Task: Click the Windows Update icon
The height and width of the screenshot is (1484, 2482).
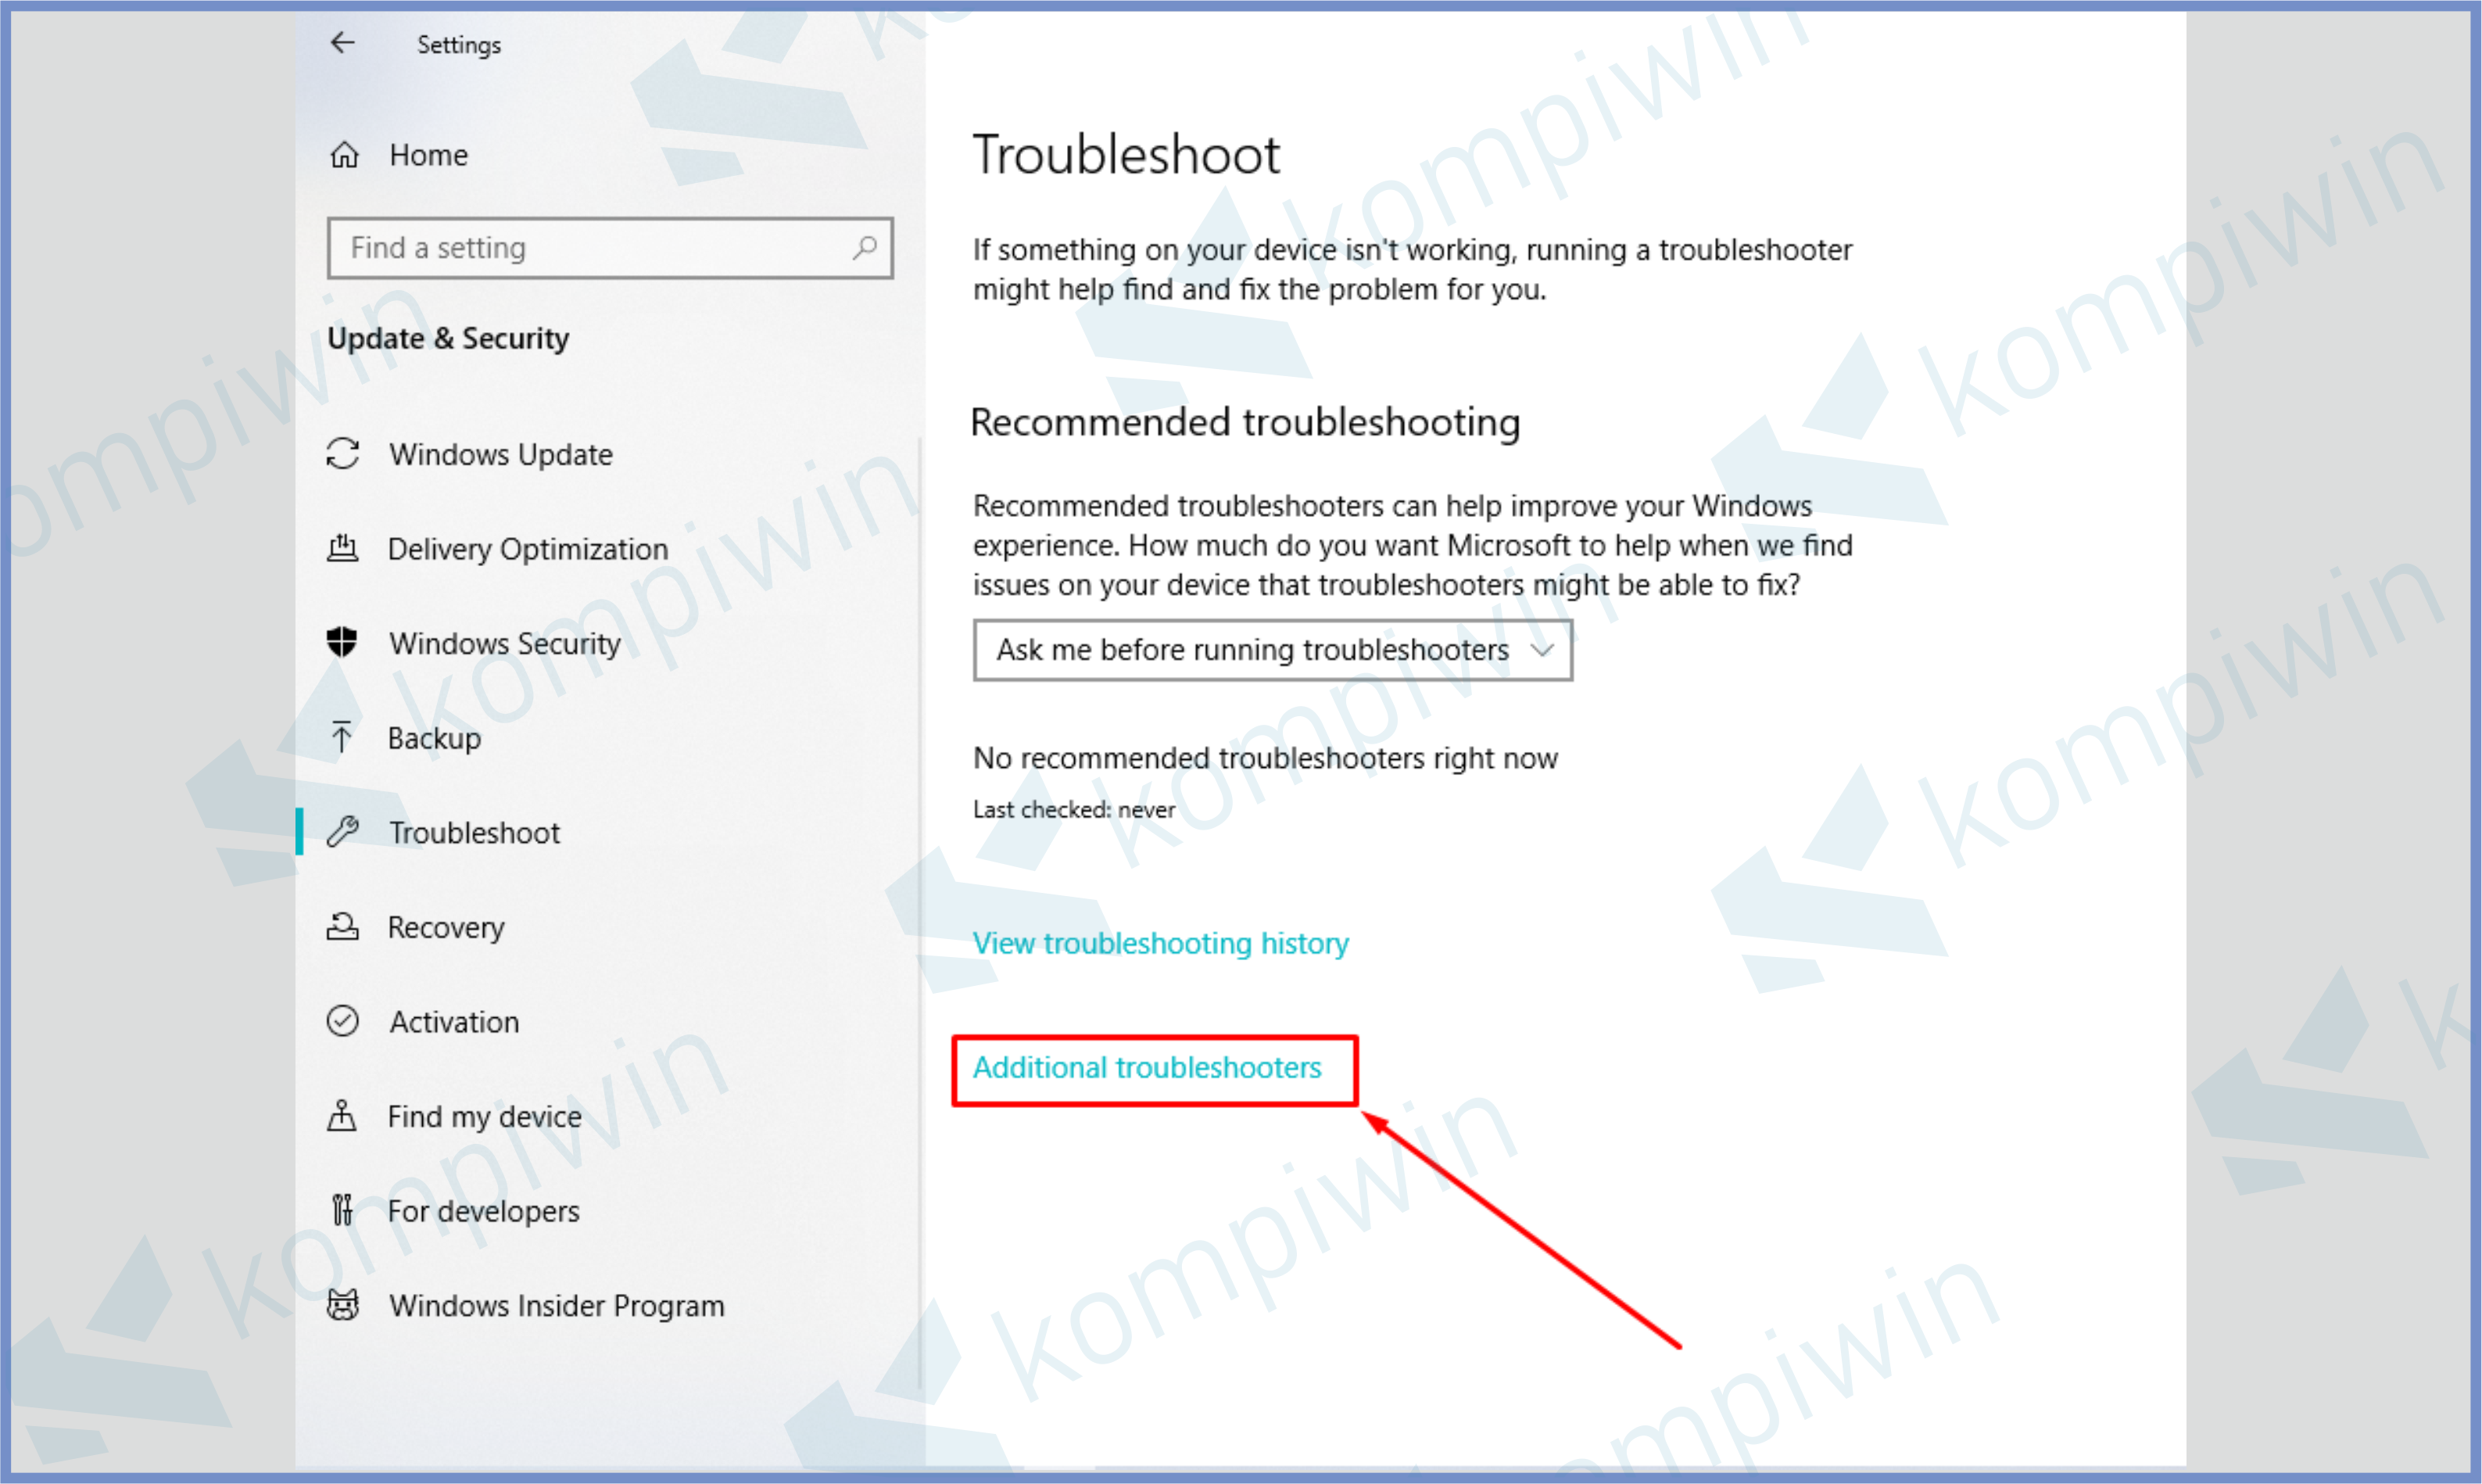Action: 346,454
